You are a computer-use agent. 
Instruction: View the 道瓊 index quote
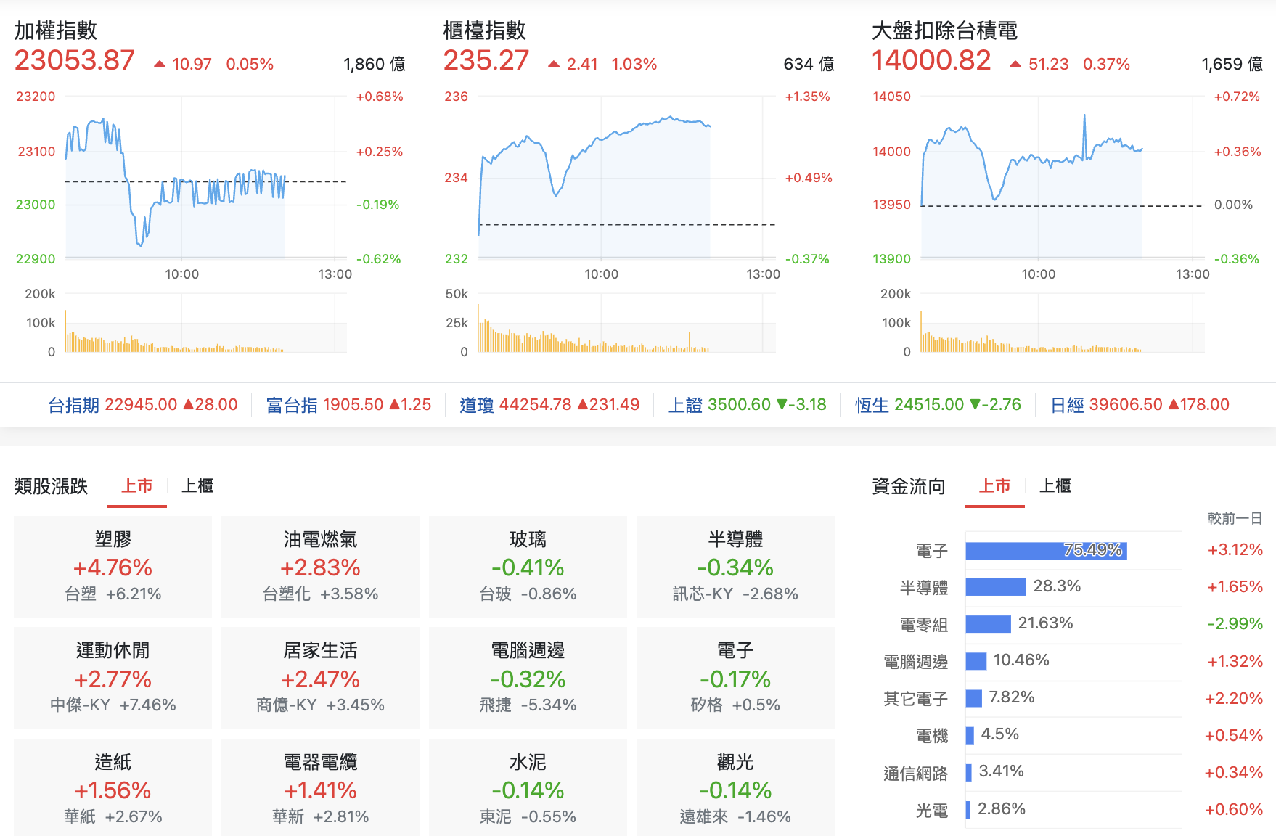548,404
